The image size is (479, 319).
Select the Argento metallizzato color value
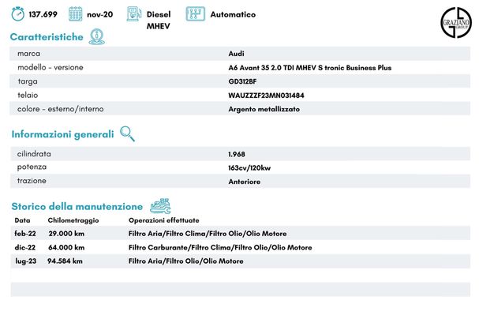264,109
